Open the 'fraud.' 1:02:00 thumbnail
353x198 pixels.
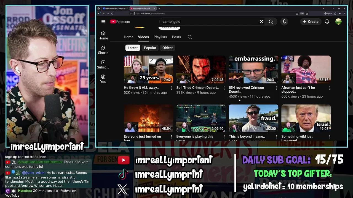[253, 118]
